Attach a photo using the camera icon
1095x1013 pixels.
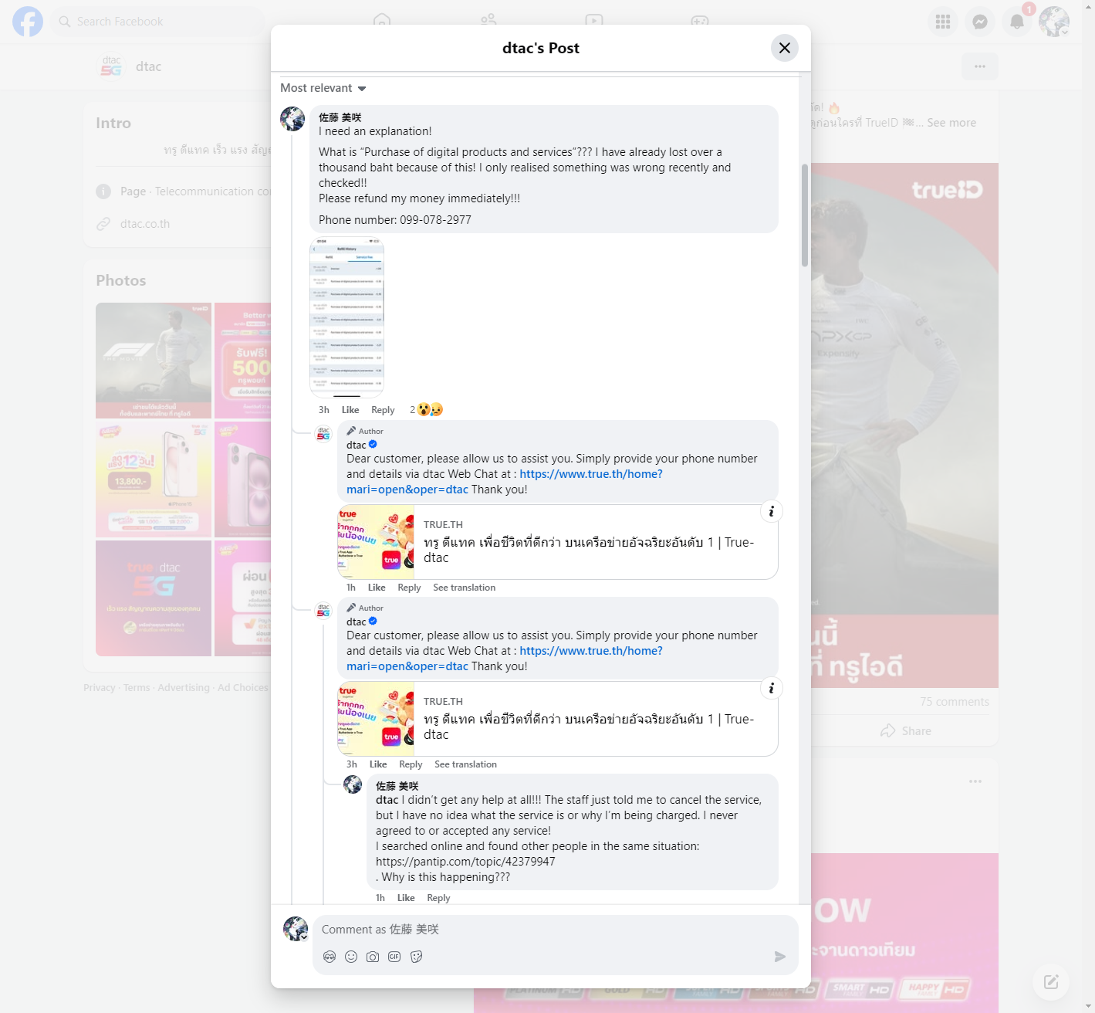coord(373,957)
